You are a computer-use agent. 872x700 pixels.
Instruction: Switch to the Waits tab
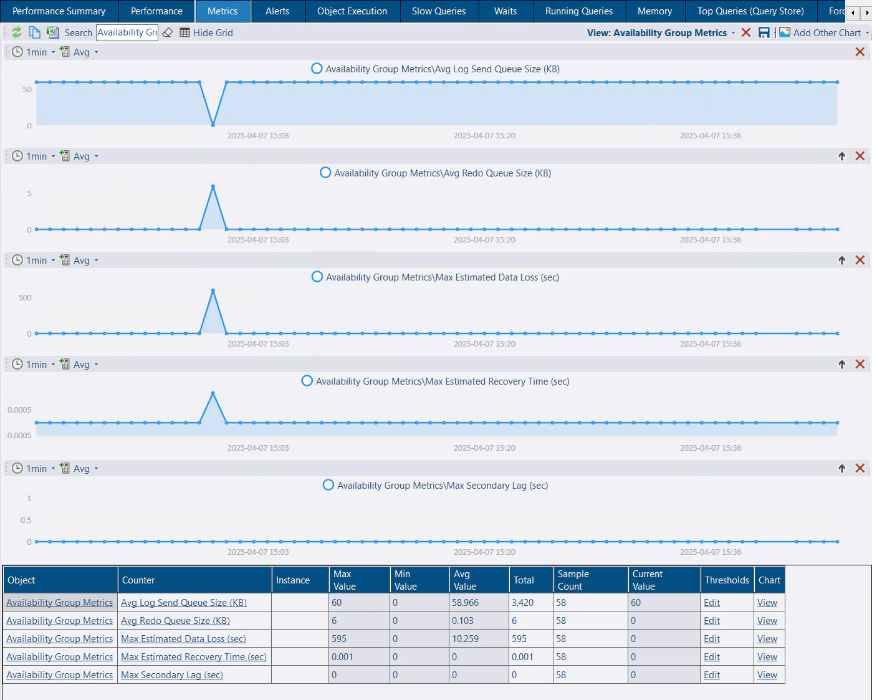pos(505,11)
